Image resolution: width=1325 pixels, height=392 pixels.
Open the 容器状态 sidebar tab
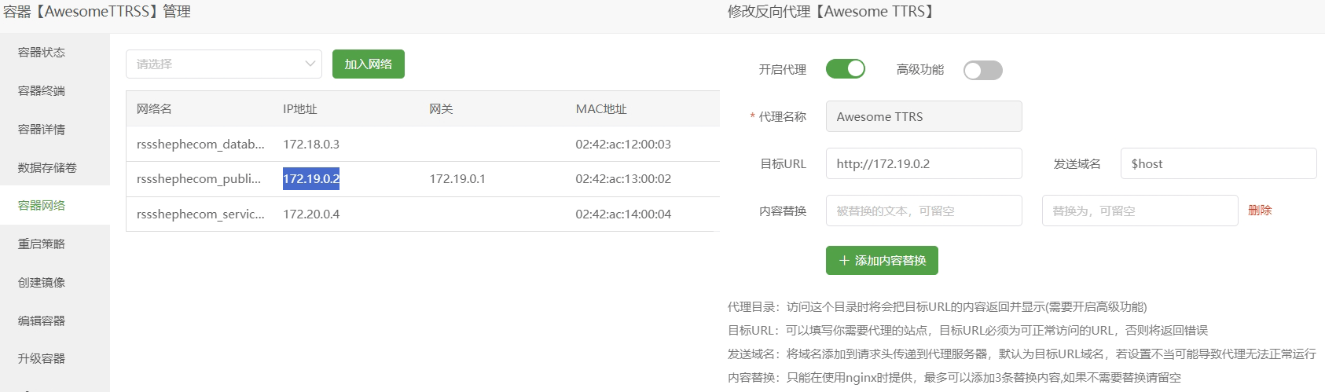pos(42,53)
